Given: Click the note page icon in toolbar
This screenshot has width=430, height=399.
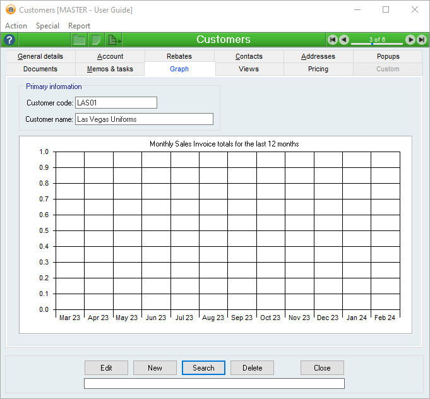Looking at the screenshot, I should pos(97,40).
